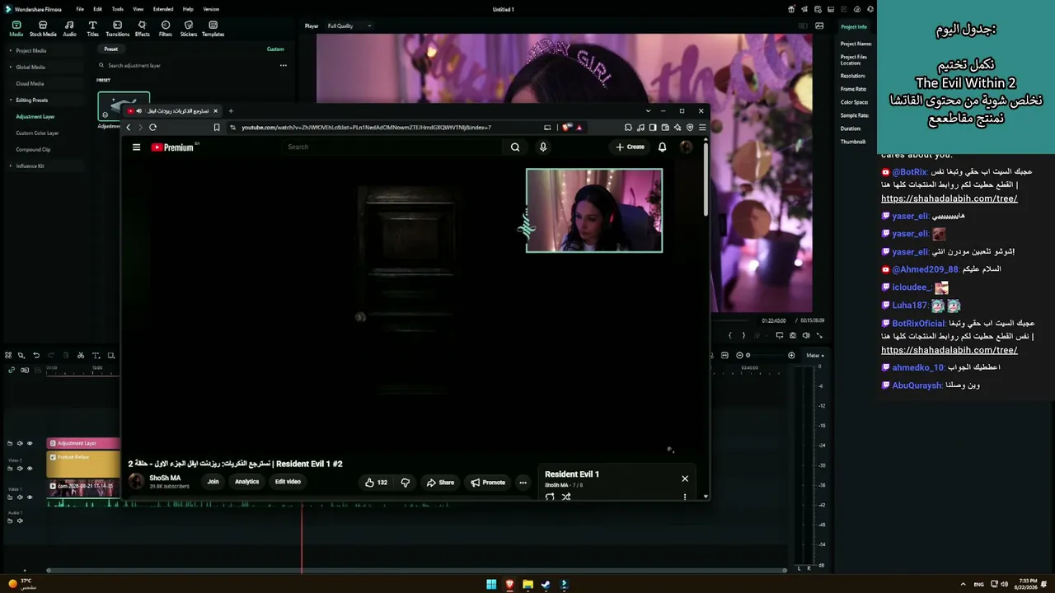Open more actions menu under YouTube video
The height and width of the screenshot is (593, 1055).
click(x=523, y=483)
